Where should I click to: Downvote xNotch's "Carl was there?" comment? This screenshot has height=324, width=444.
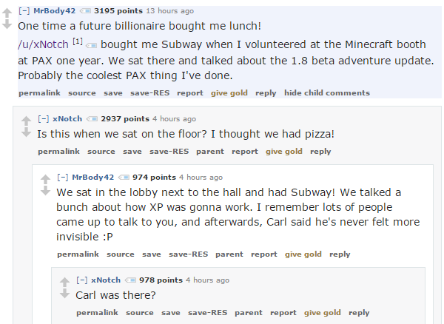[x=64, y=293]
